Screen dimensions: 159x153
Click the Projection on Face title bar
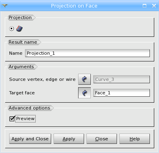(74, 6)
